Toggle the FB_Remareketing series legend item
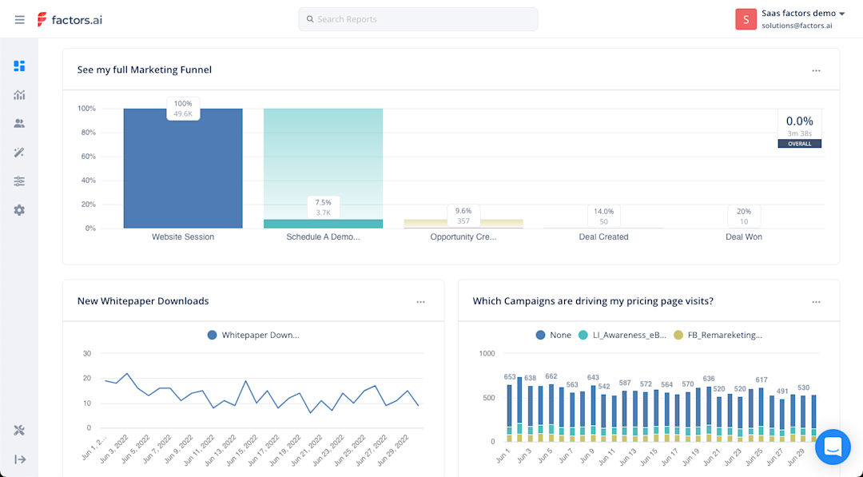Image resolution: width=863 pixels, height=477 pixels. [718, 335]
